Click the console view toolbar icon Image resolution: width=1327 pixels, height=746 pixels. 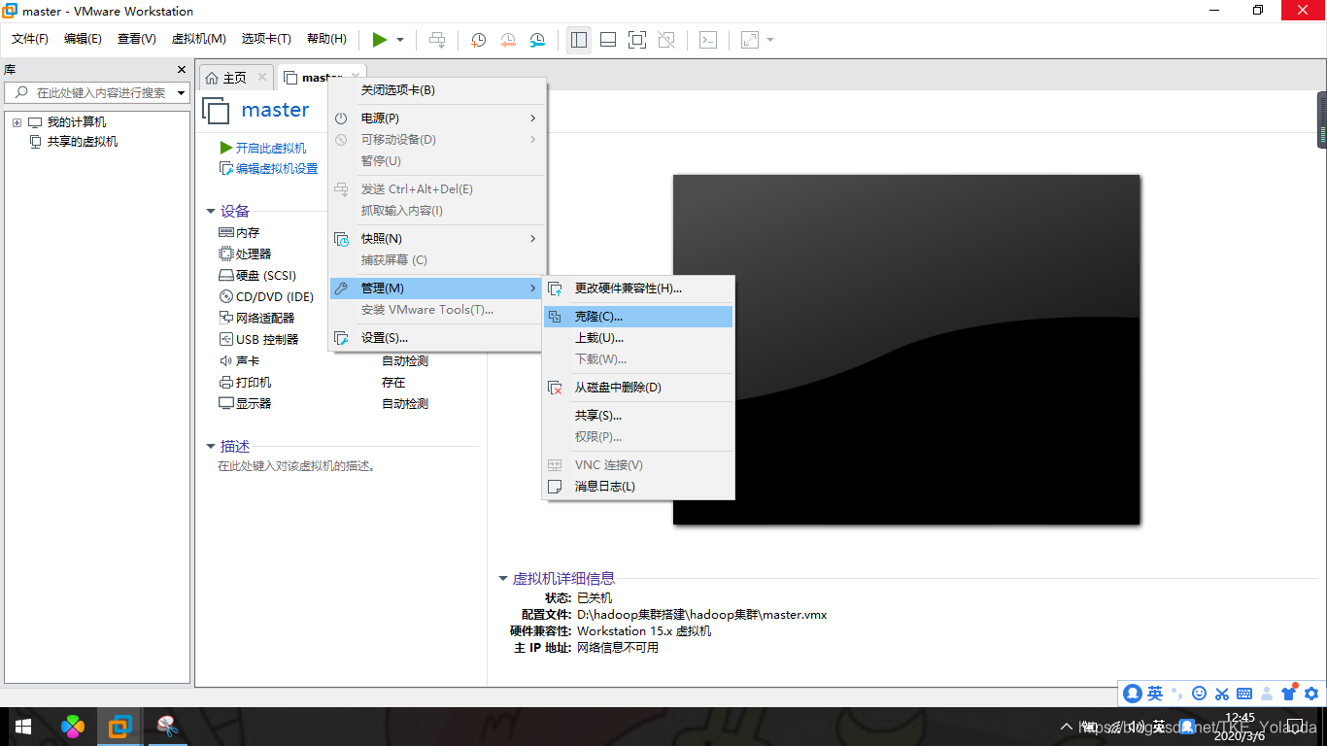coord(709,40)
